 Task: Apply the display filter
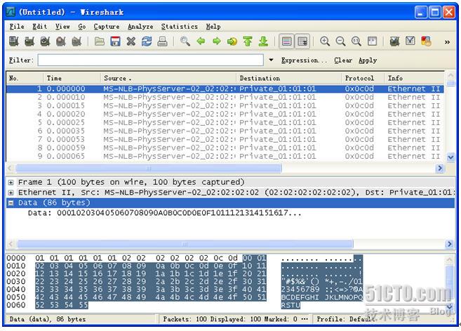click(x=368, y=60)
